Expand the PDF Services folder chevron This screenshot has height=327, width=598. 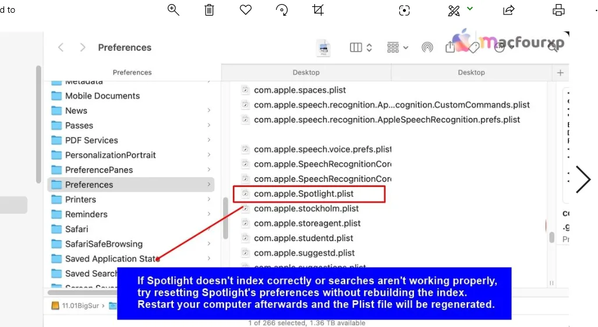[x=209, y=140]
